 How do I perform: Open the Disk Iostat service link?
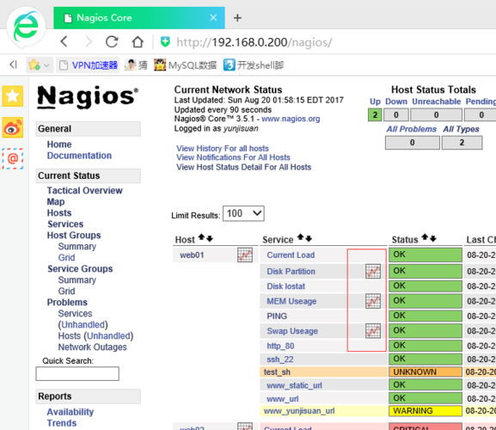tap(285, 286)
